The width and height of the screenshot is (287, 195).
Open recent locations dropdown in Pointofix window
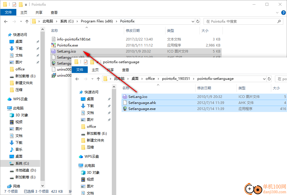(21, 22)
